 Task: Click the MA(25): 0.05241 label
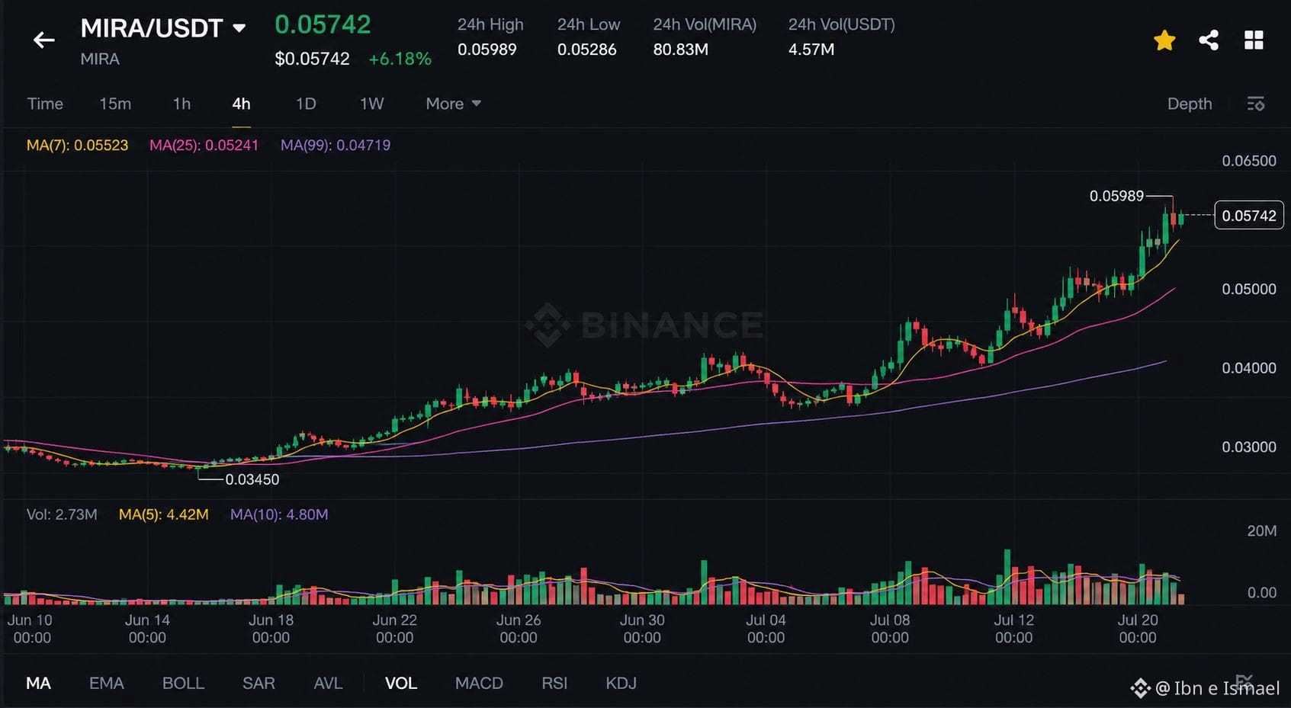click(204, 145)
